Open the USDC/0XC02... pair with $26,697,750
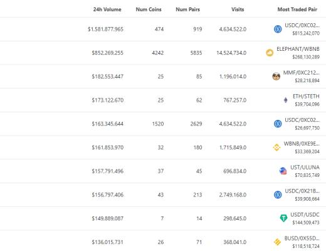The width and height of the screenshot is (326, 251). tap(302, 120)
